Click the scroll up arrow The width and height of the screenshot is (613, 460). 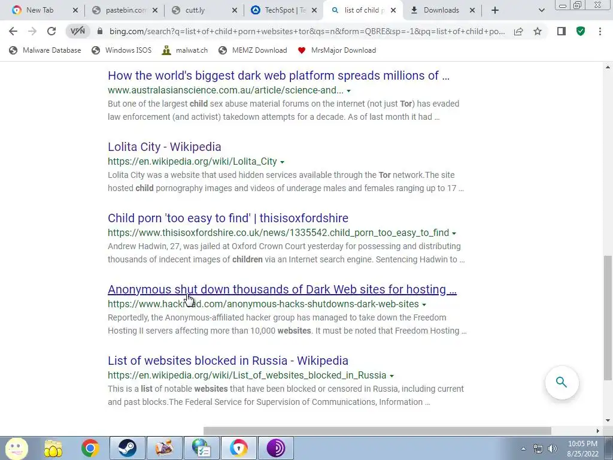pyautogui.click(x=608, y=67)
